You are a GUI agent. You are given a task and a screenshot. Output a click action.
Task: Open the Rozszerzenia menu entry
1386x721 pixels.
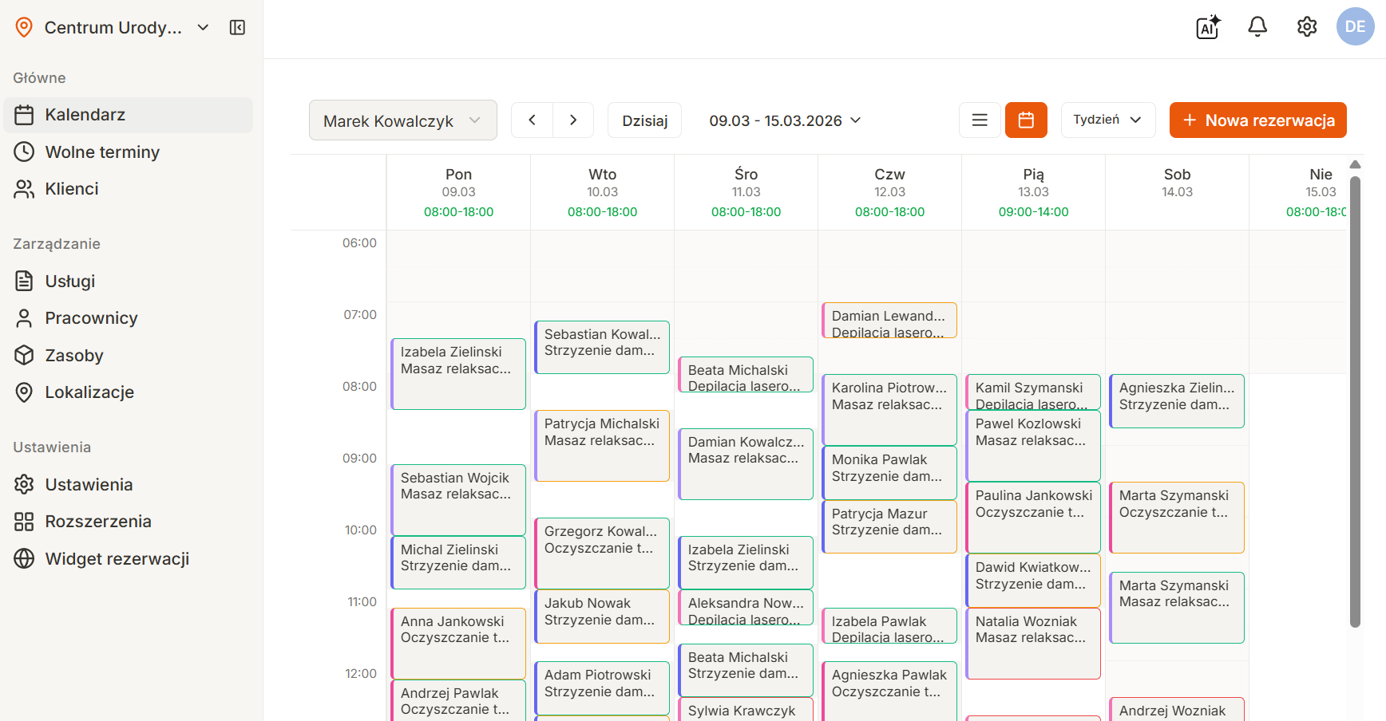[97, 521]
